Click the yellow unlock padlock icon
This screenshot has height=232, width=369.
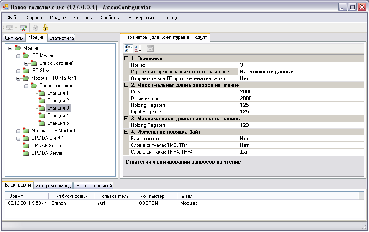tap(45, 28)
